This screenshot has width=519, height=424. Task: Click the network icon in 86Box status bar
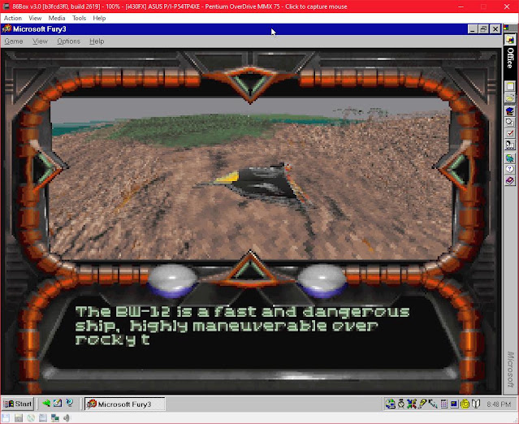click(x=55, y=418)
